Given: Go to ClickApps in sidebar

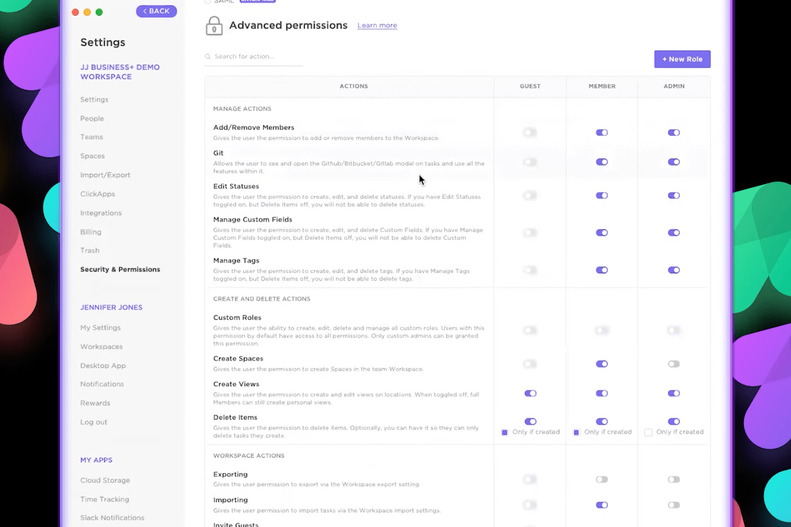Looking at the screenshot, I should (98, 194).
